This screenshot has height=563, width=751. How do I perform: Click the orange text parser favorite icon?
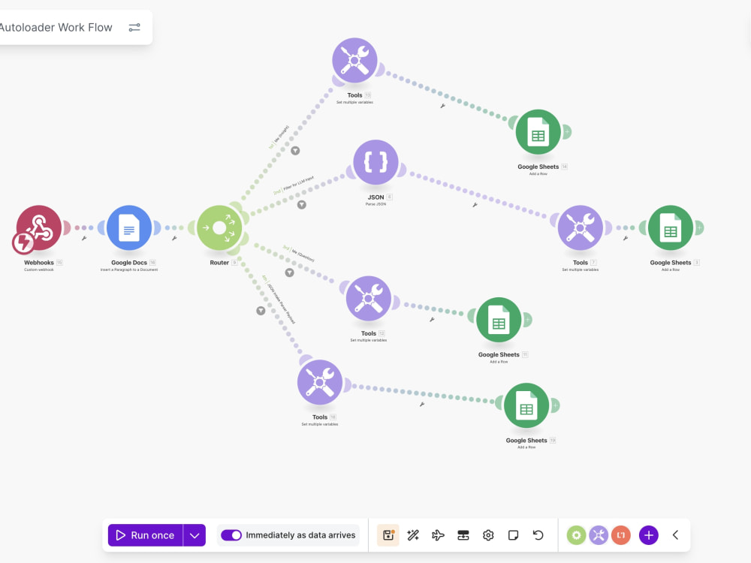(x=621, y=535)
